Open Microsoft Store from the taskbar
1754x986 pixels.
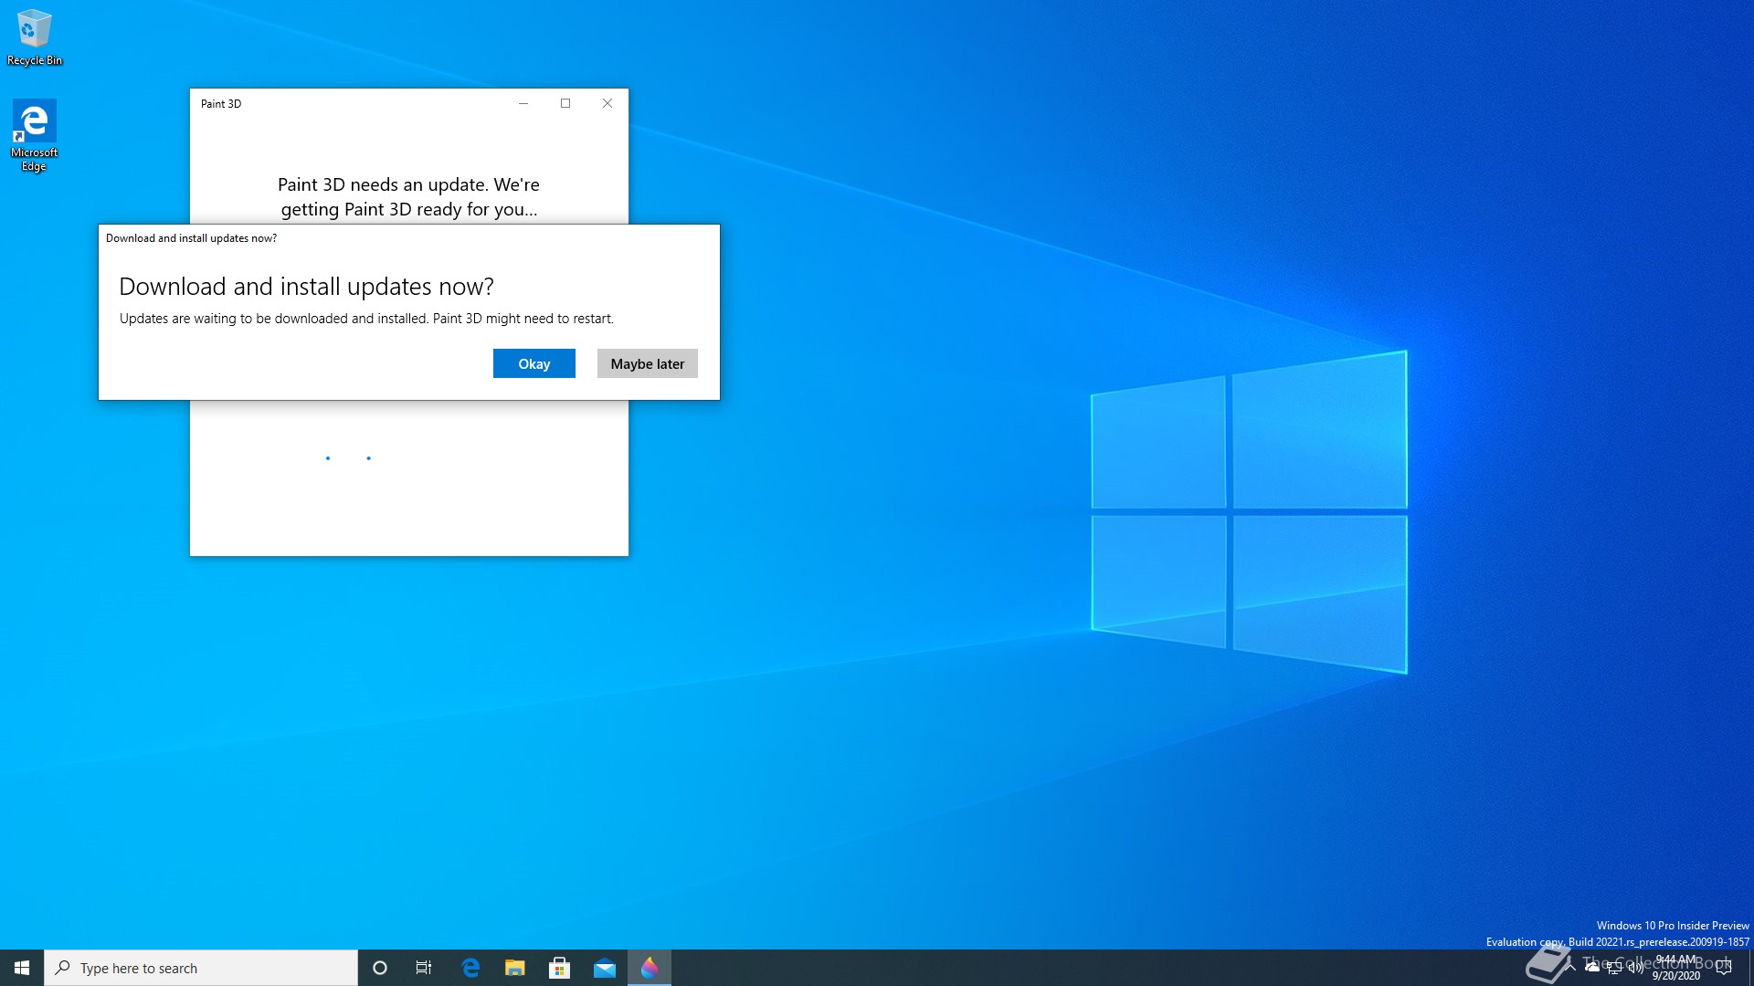coord(560,968)
